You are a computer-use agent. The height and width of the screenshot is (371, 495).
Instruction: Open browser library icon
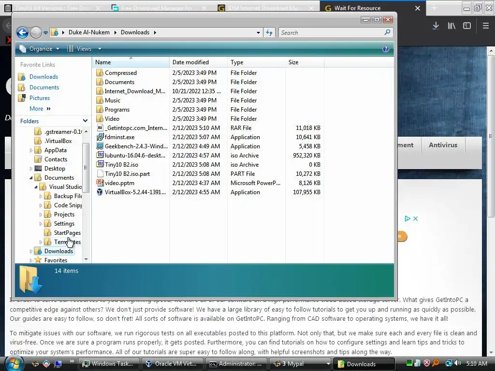point(451,26)
